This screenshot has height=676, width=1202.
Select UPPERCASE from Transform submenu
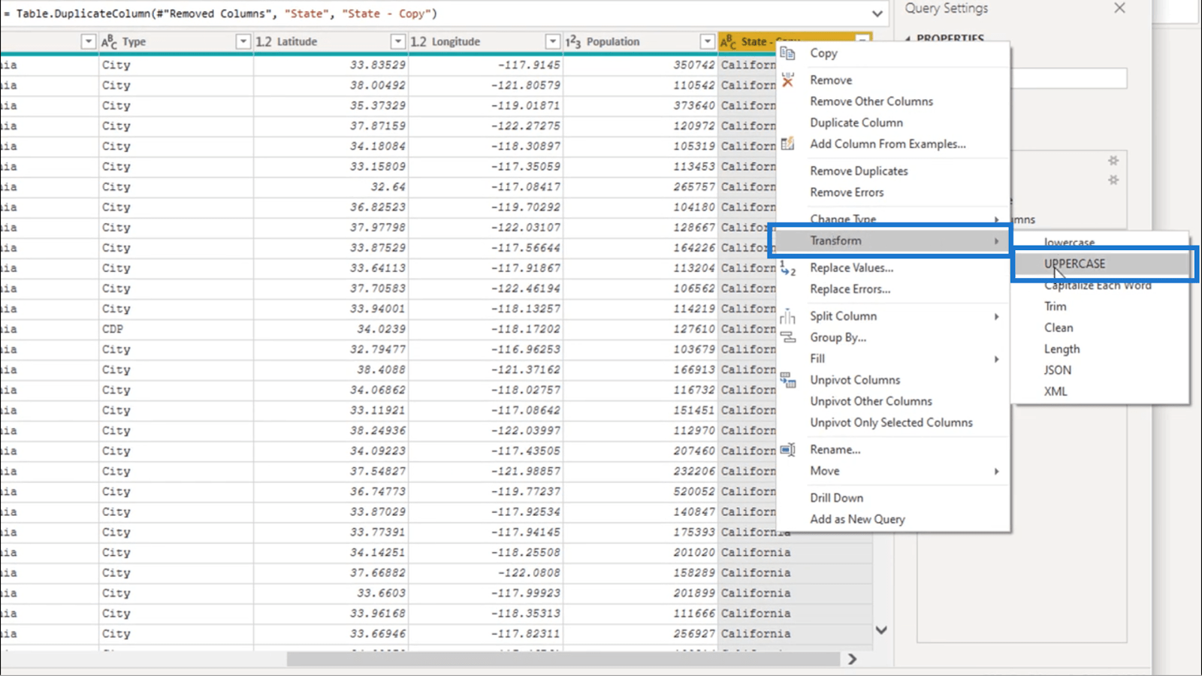1074,264
